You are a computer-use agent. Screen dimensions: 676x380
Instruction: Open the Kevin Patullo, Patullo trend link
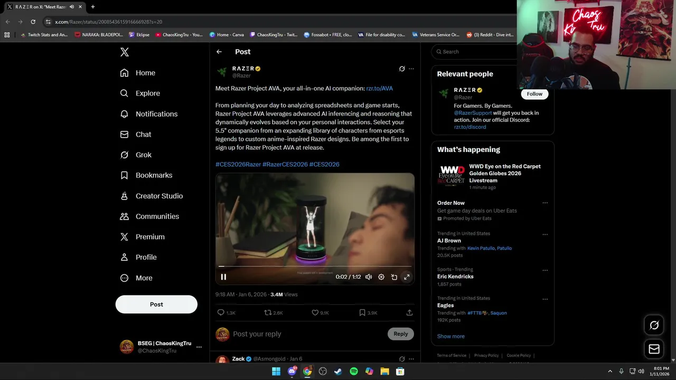coord(490,249)
